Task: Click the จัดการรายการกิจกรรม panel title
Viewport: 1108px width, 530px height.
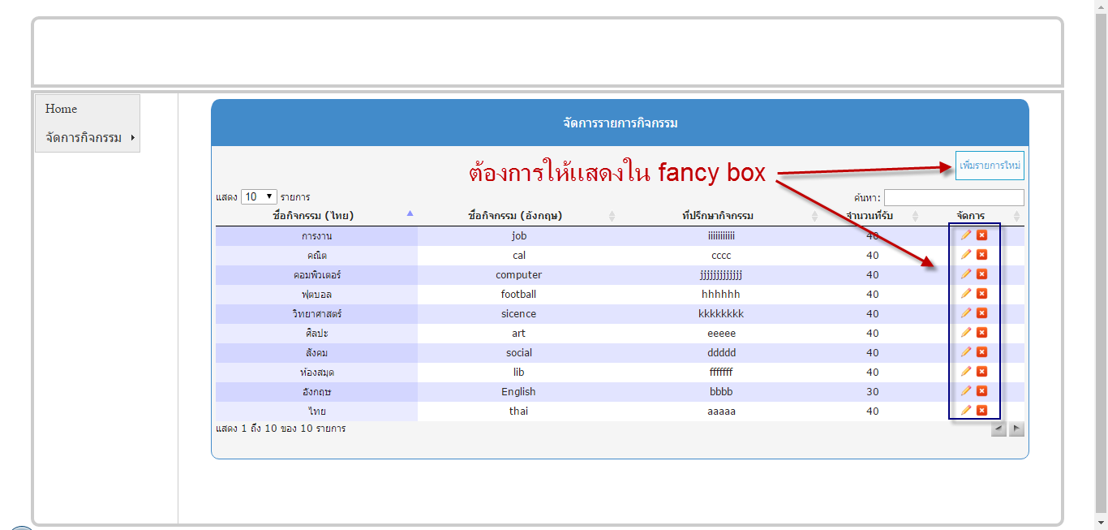Action: tap(621, 123)
